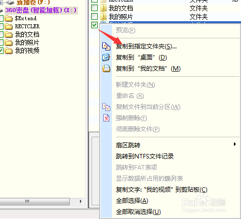This screenshot has width=241, height=219.
Task: Click 我的照片 folder icon in left tree
Action: tap(9, 43)
